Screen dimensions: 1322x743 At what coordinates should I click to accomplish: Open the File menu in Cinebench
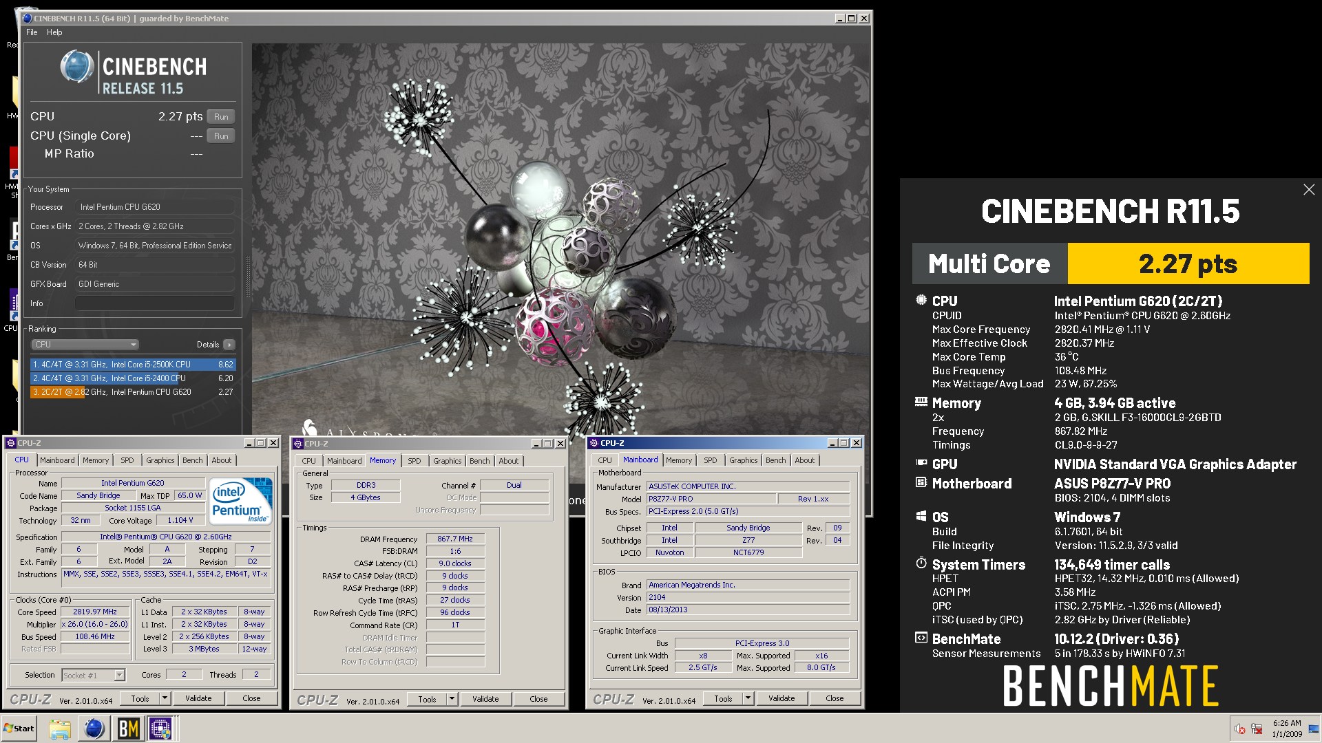(x=32, y=32)
